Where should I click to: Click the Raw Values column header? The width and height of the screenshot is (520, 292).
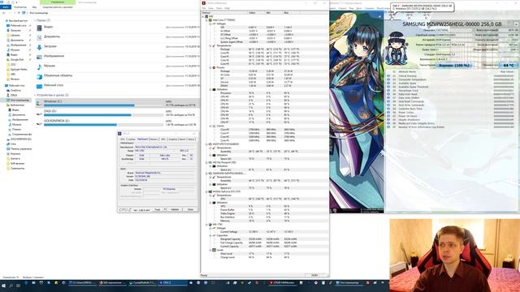point(506,72)
